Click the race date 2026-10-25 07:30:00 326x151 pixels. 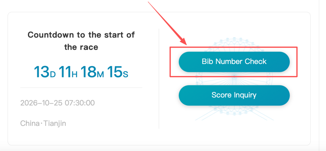(x=58, y=103)
